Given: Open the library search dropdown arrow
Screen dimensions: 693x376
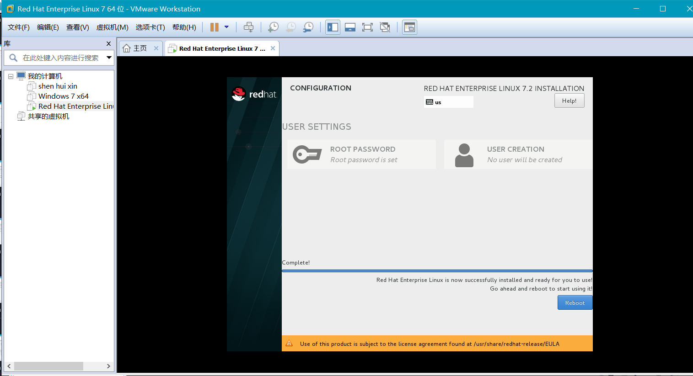Looking at the screenshot, I should coord(109,58).
